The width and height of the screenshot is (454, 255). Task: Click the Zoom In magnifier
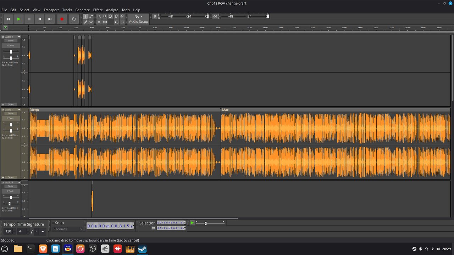click(x=99, y=16)
